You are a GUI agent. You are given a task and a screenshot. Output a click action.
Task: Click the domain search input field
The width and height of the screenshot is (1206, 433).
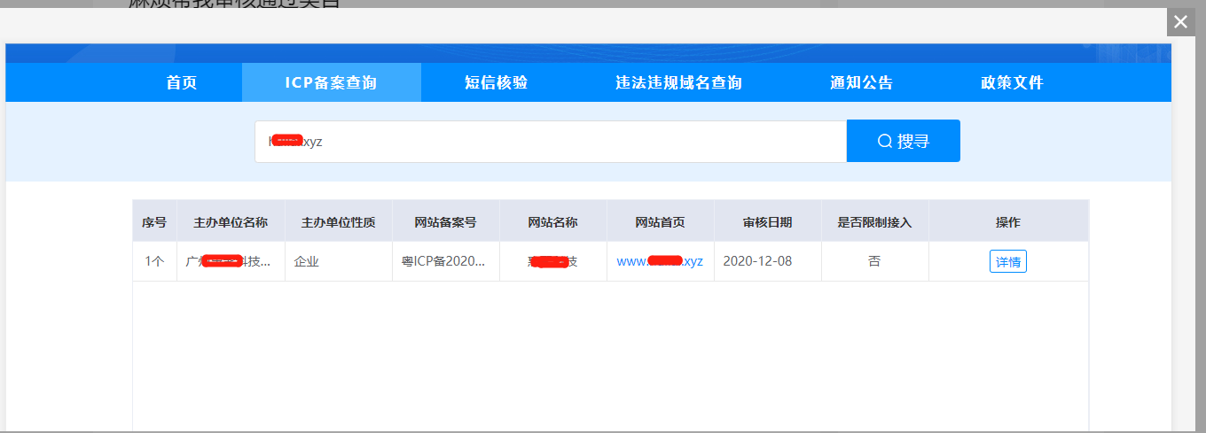[550, 142]
